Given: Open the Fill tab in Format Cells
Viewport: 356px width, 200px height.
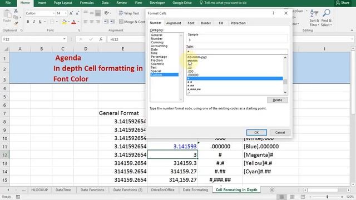Looking at the screenshot, I should (221, 23).
